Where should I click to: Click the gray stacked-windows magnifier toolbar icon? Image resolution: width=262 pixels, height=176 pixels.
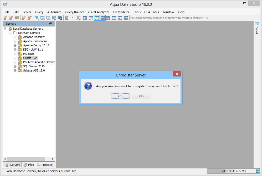click(48, 18)
